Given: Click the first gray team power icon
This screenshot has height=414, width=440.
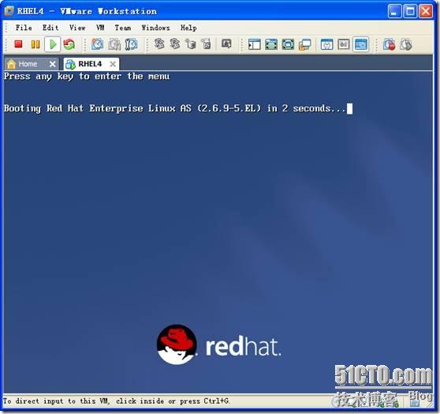Looking at the screenshot, I should pyautogui.click(x=159, y=44).
